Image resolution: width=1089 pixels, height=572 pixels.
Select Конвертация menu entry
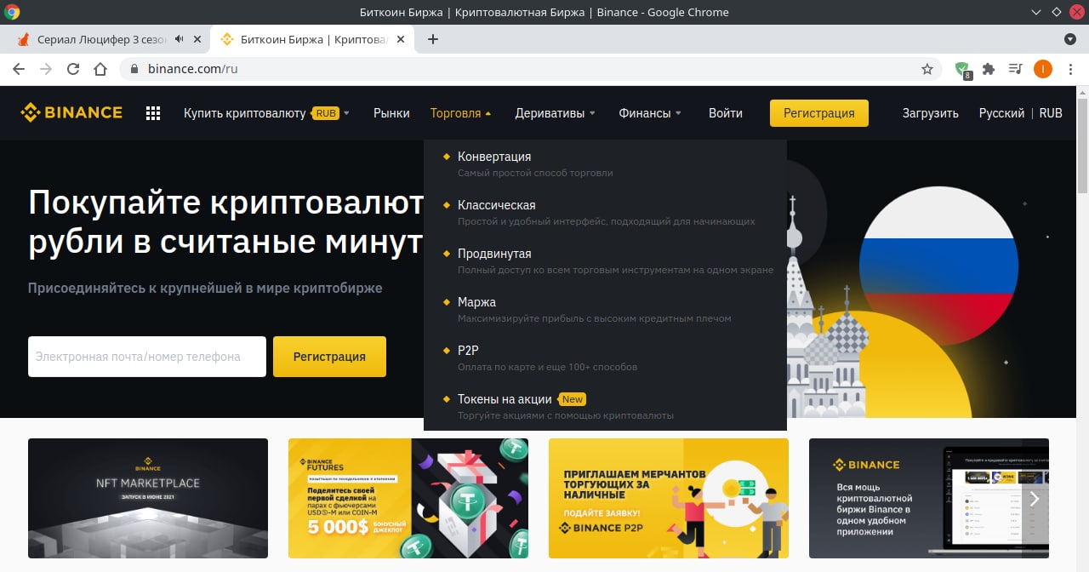(605, 164)
